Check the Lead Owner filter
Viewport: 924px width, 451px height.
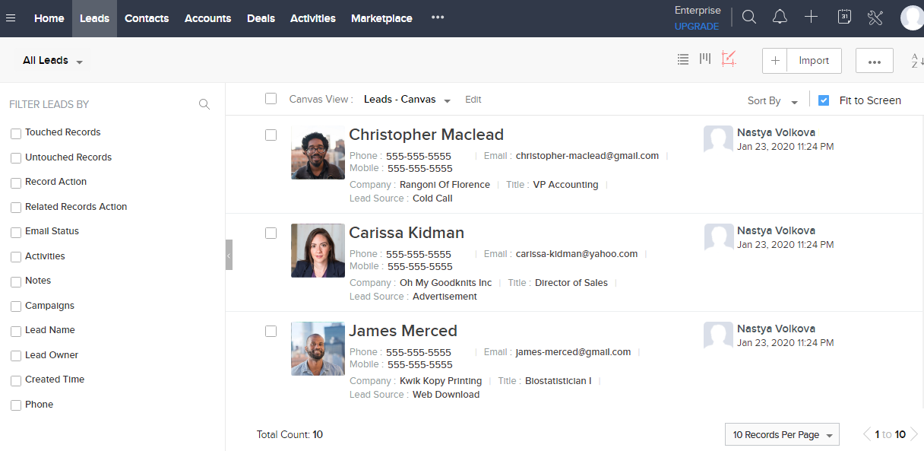click(x=16, y=356)
